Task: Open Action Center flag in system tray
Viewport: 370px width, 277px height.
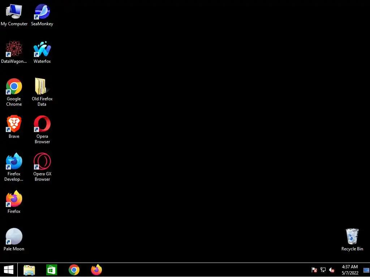Action: [314, 270]
